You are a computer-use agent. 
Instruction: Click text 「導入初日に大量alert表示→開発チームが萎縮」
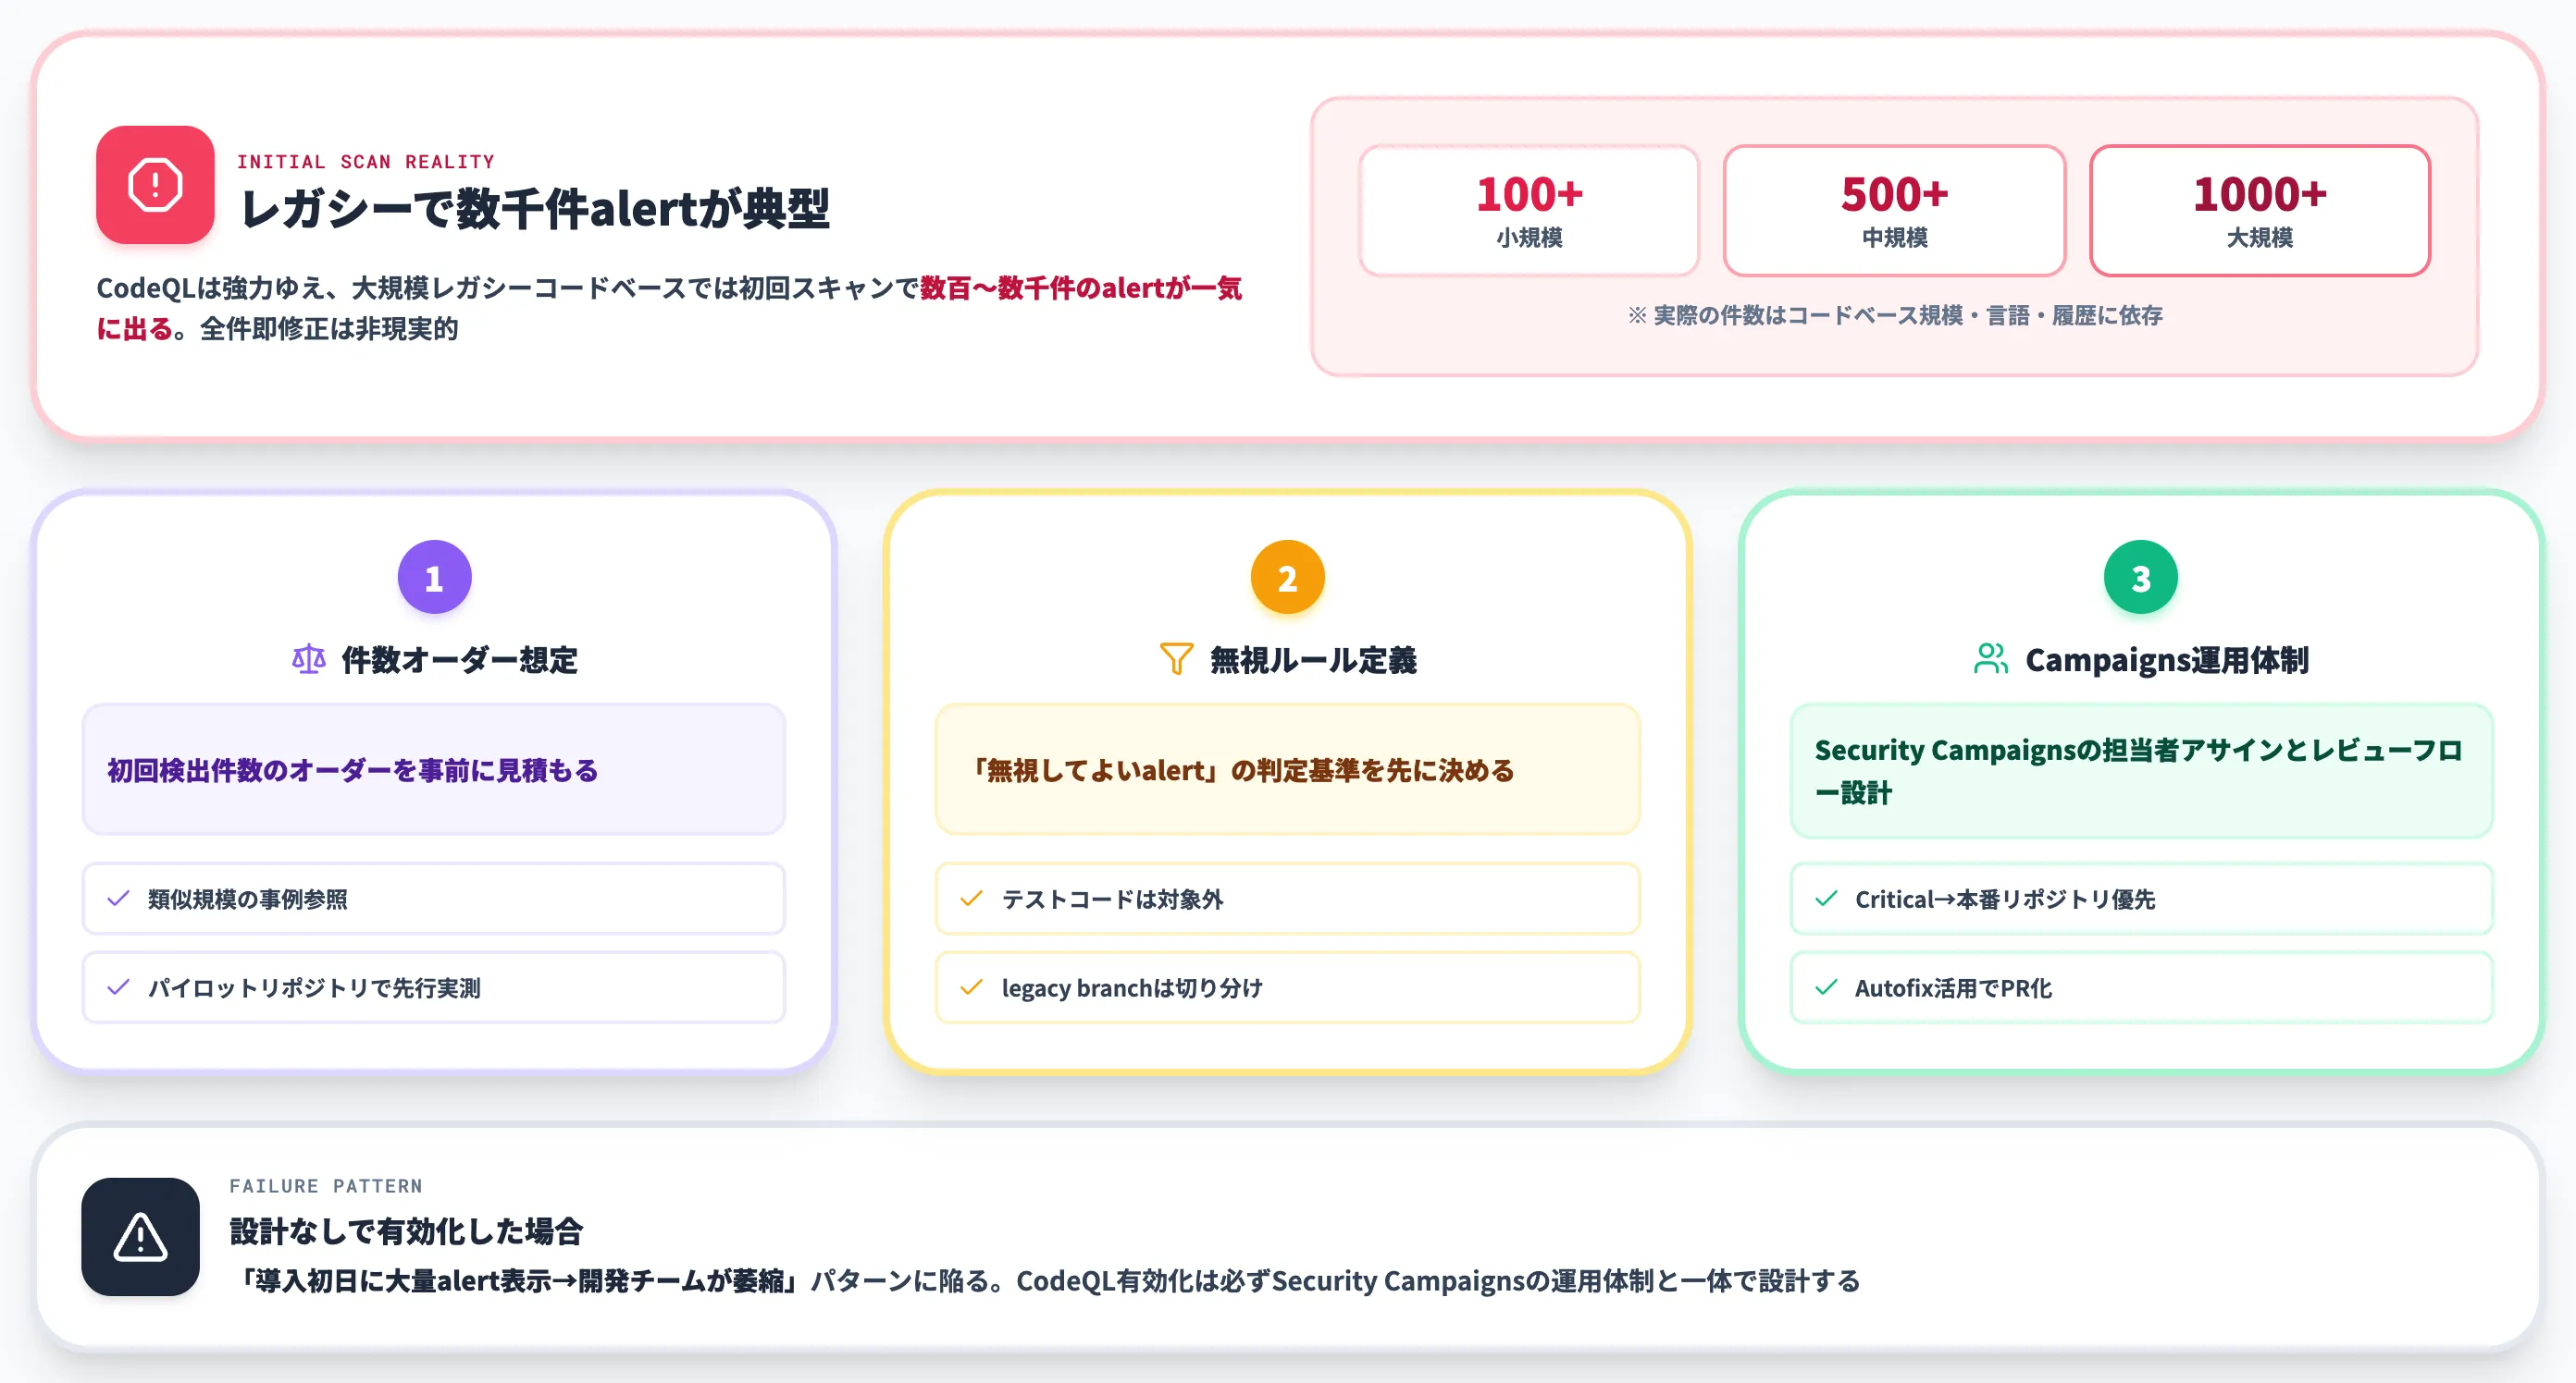[x=517, y=1281]
